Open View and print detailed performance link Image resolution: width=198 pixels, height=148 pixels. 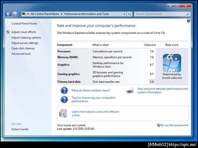[x=162, y=90]
